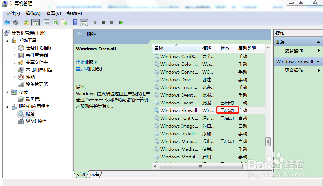Collapse the 服务和应用程序 tree node
Viewport: 323px width, 186px height.
coord(7,107)
